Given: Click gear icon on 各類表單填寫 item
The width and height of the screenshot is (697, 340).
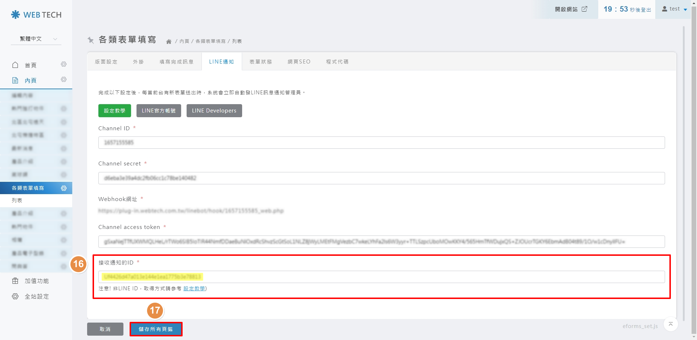Looking at the screenshot, I should click(64, 188).
